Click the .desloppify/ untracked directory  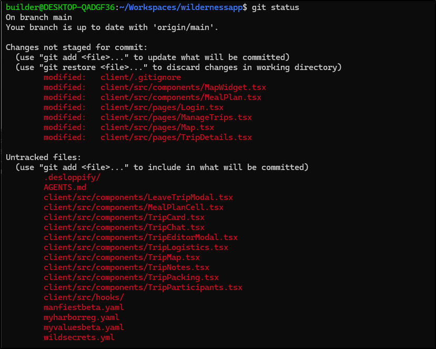coord(72,177)
